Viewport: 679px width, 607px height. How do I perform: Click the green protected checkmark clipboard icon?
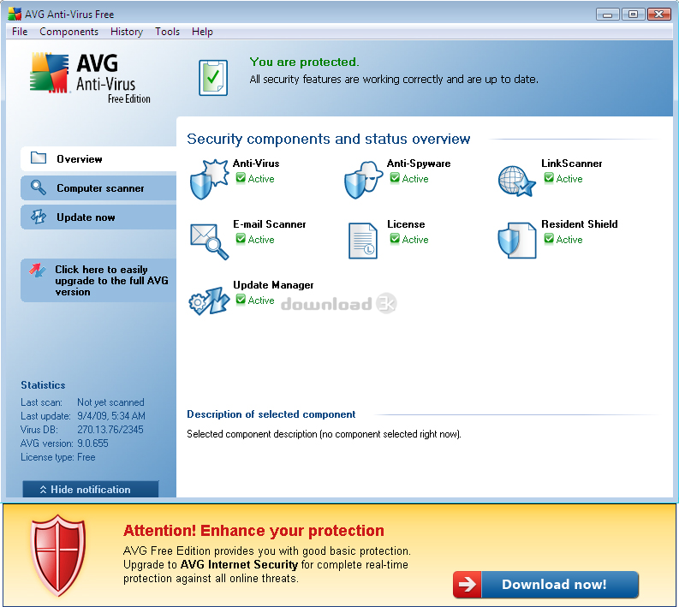coord(213,78)
